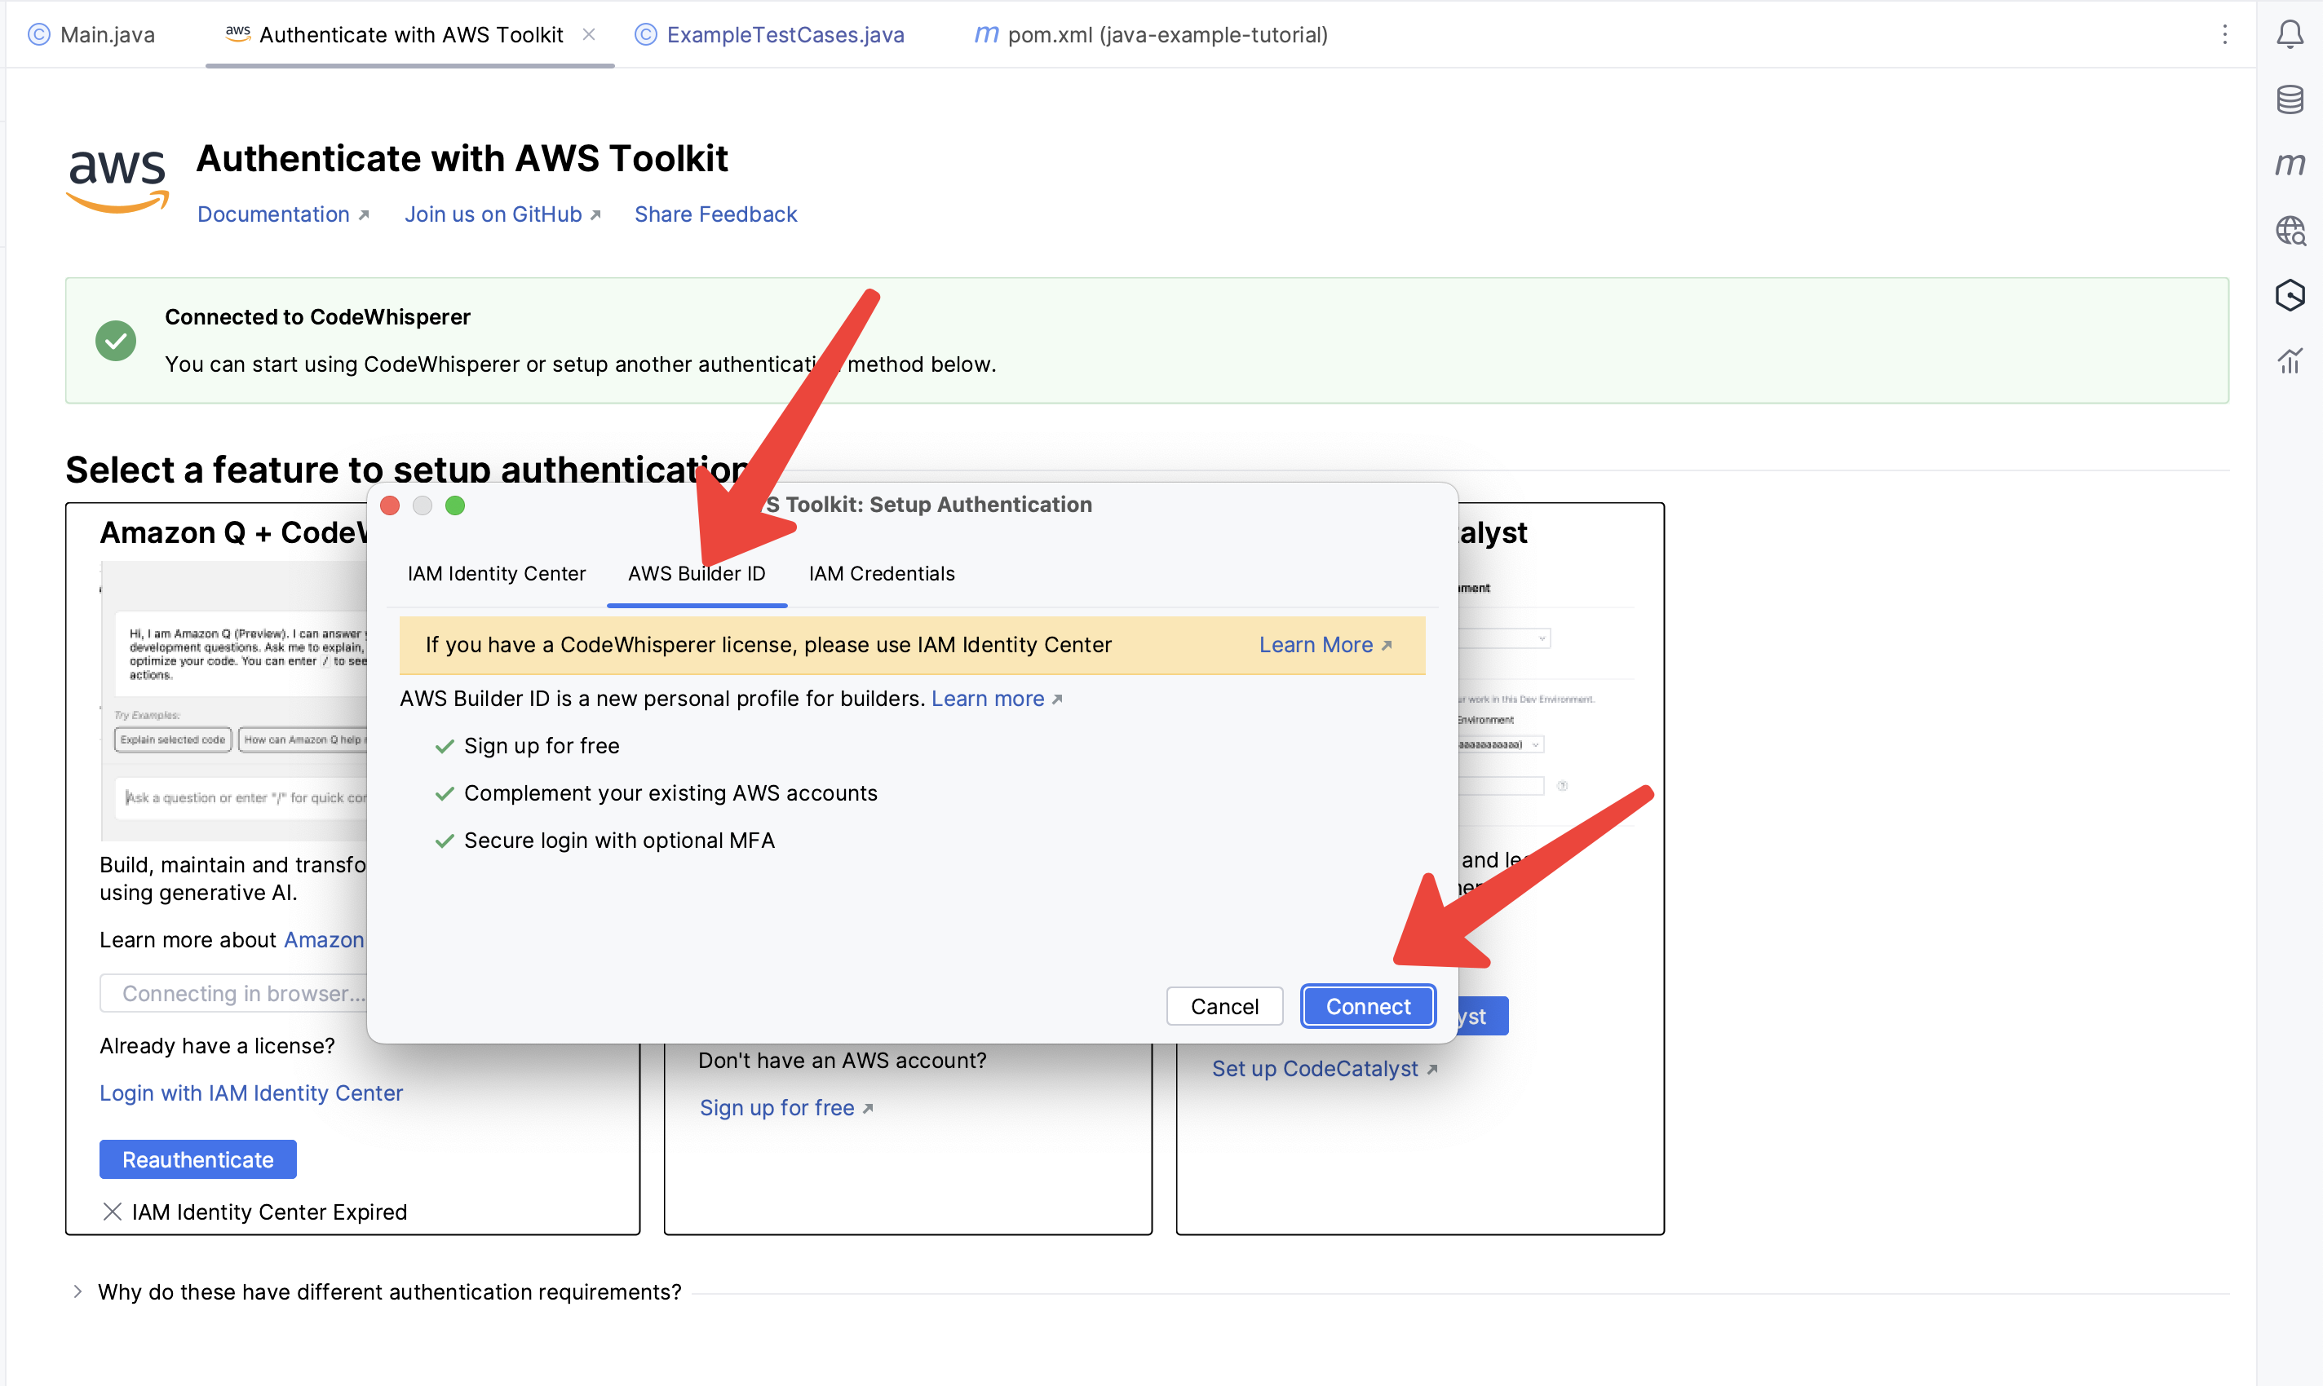Open Join us on GitHub link
2323x1386 pixels.
(502, 214)
